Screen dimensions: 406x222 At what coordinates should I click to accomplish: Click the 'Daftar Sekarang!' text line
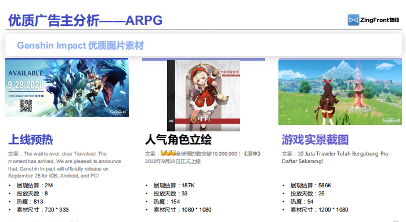pos(302,161)
